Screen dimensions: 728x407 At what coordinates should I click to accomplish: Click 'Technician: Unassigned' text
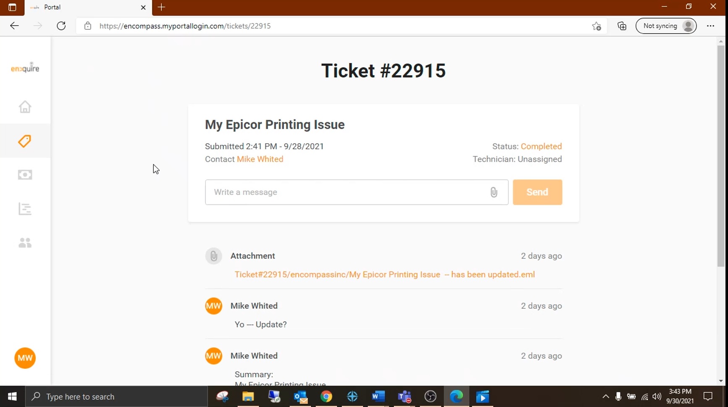[x=517, y=159]
